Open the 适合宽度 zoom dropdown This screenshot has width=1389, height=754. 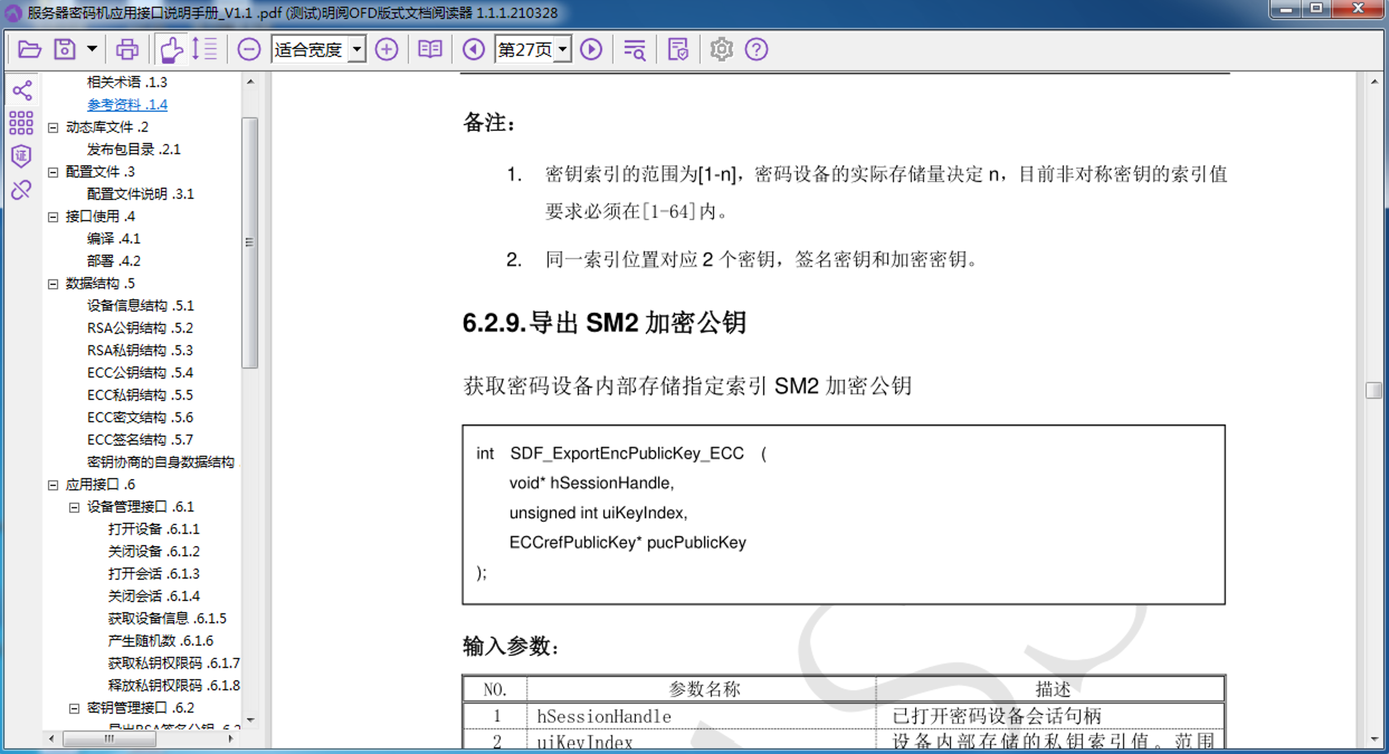pos(356,50)
